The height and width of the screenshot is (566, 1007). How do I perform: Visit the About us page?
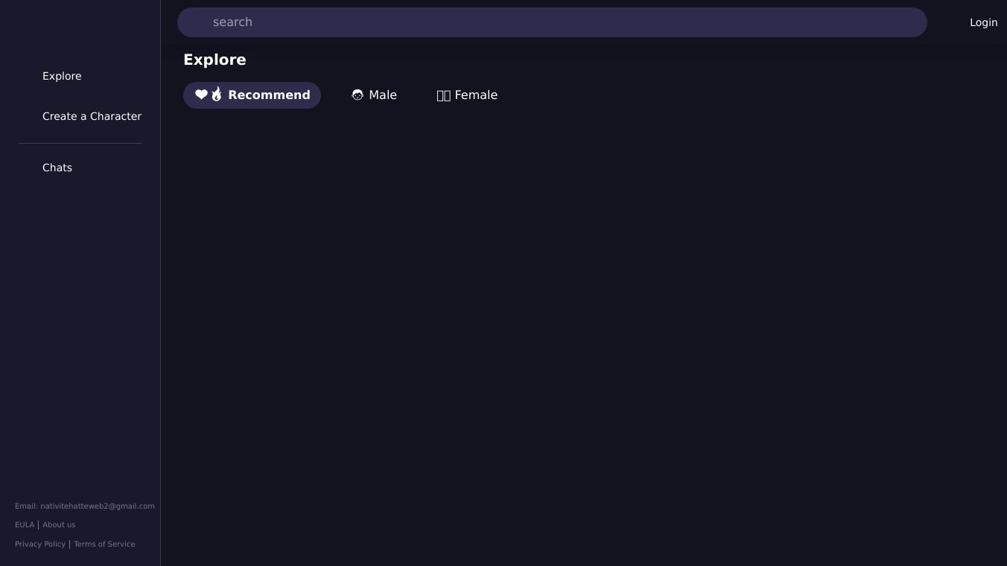tap(59, 525)
